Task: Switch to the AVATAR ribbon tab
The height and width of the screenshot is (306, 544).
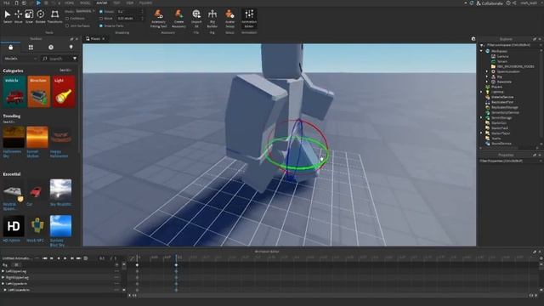Action: 102,3
